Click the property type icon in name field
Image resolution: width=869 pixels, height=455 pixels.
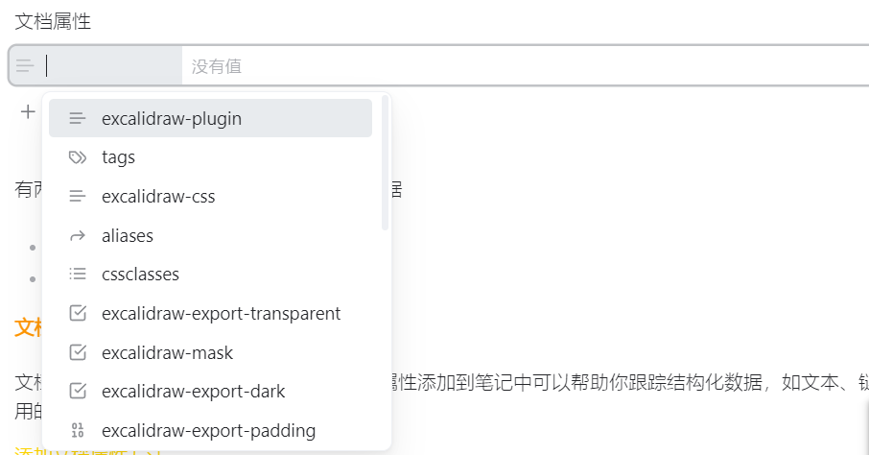pos(25,66)
